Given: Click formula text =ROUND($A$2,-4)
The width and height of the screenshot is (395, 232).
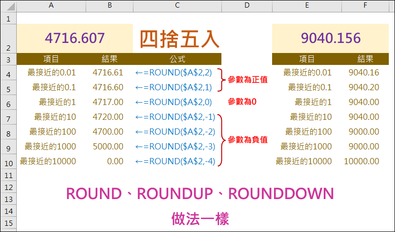Looking at the screenshot, I should [179, 162].
